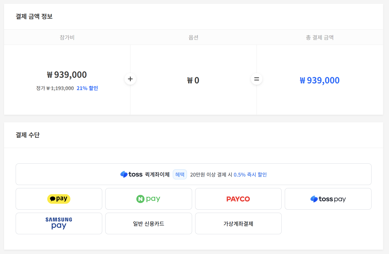The height and width of the screenshot is (254, 389).
Task: Click the struck-through original price ₩1,193,000
Action: point(60,88)
